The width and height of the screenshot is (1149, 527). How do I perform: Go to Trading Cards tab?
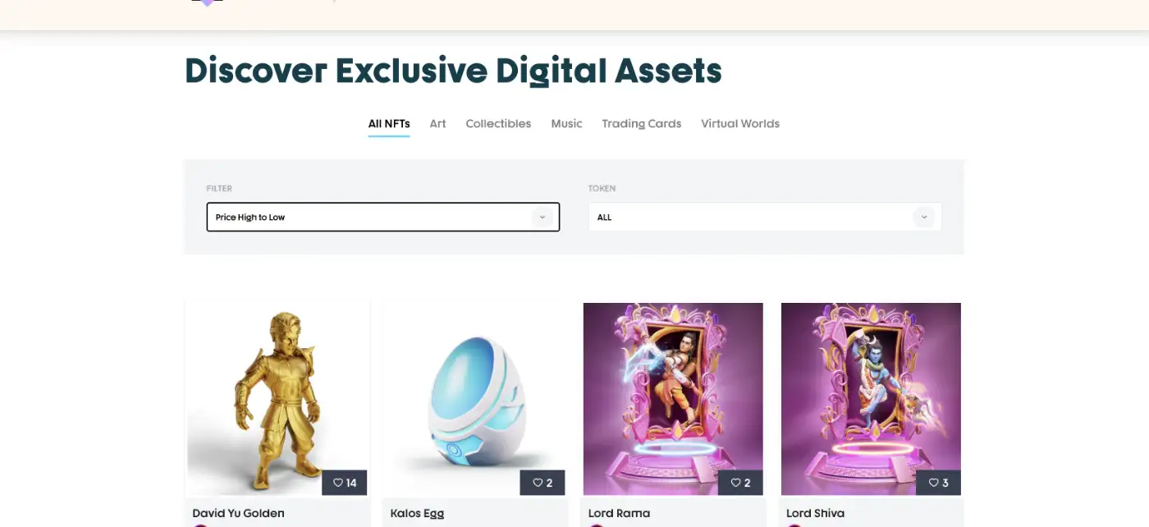tap(642, 123)
